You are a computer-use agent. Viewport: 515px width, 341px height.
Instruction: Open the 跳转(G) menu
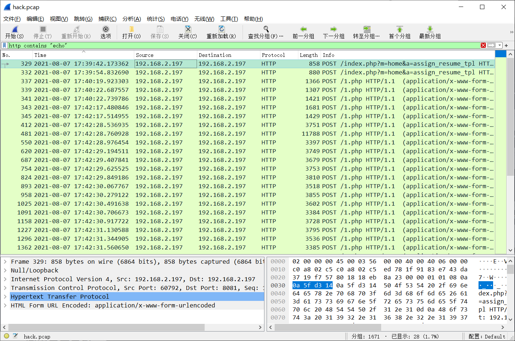(x=83, y=19)
